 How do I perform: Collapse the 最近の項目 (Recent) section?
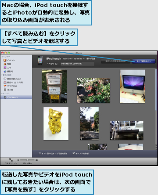click(x=2, y=75)
